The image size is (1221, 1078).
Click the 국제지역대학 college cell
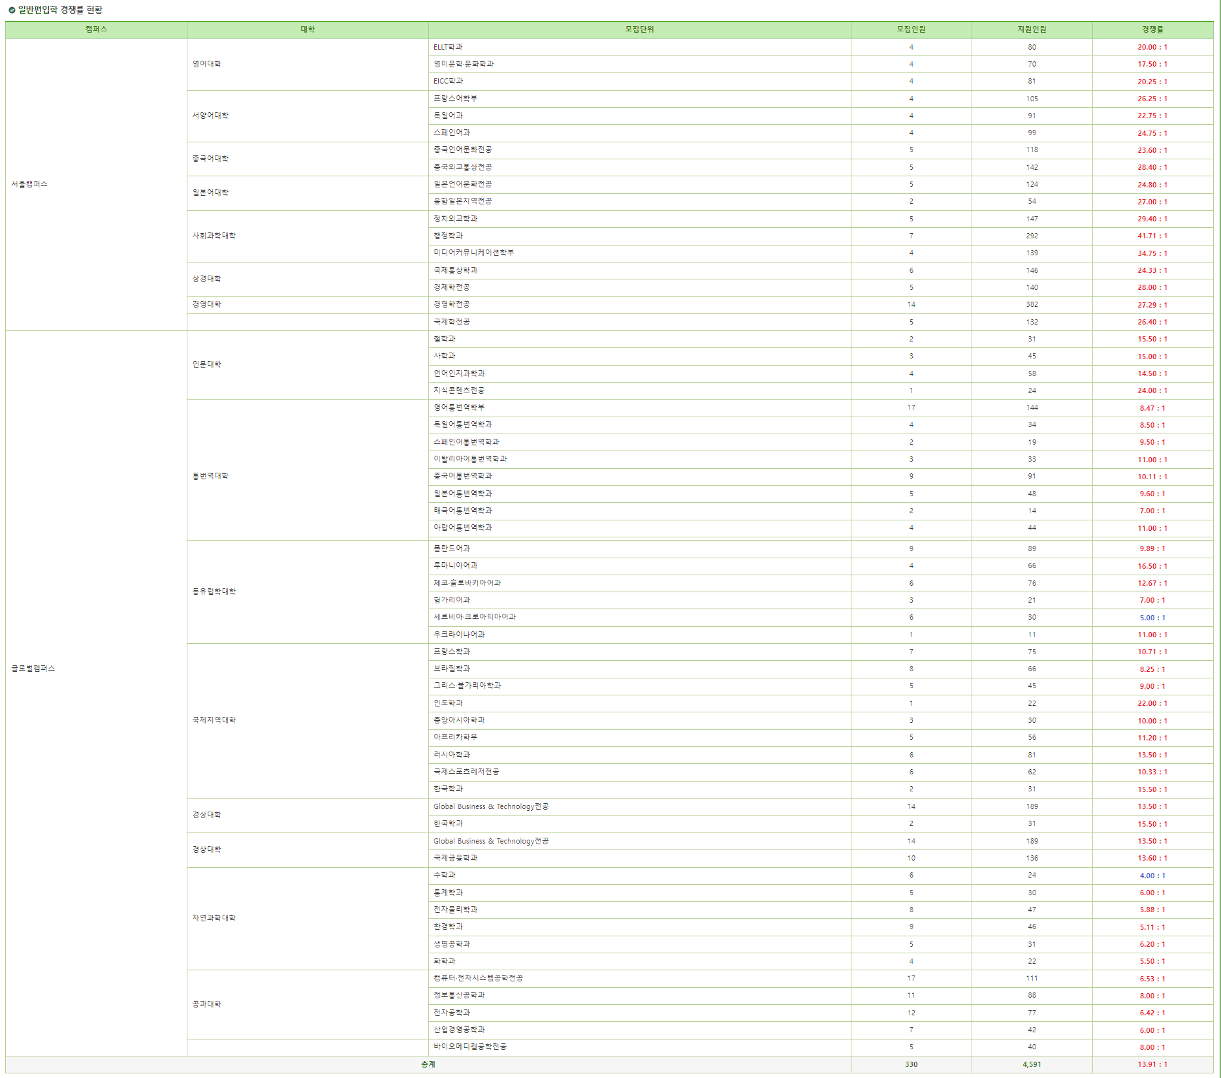[x=308, y=720]
